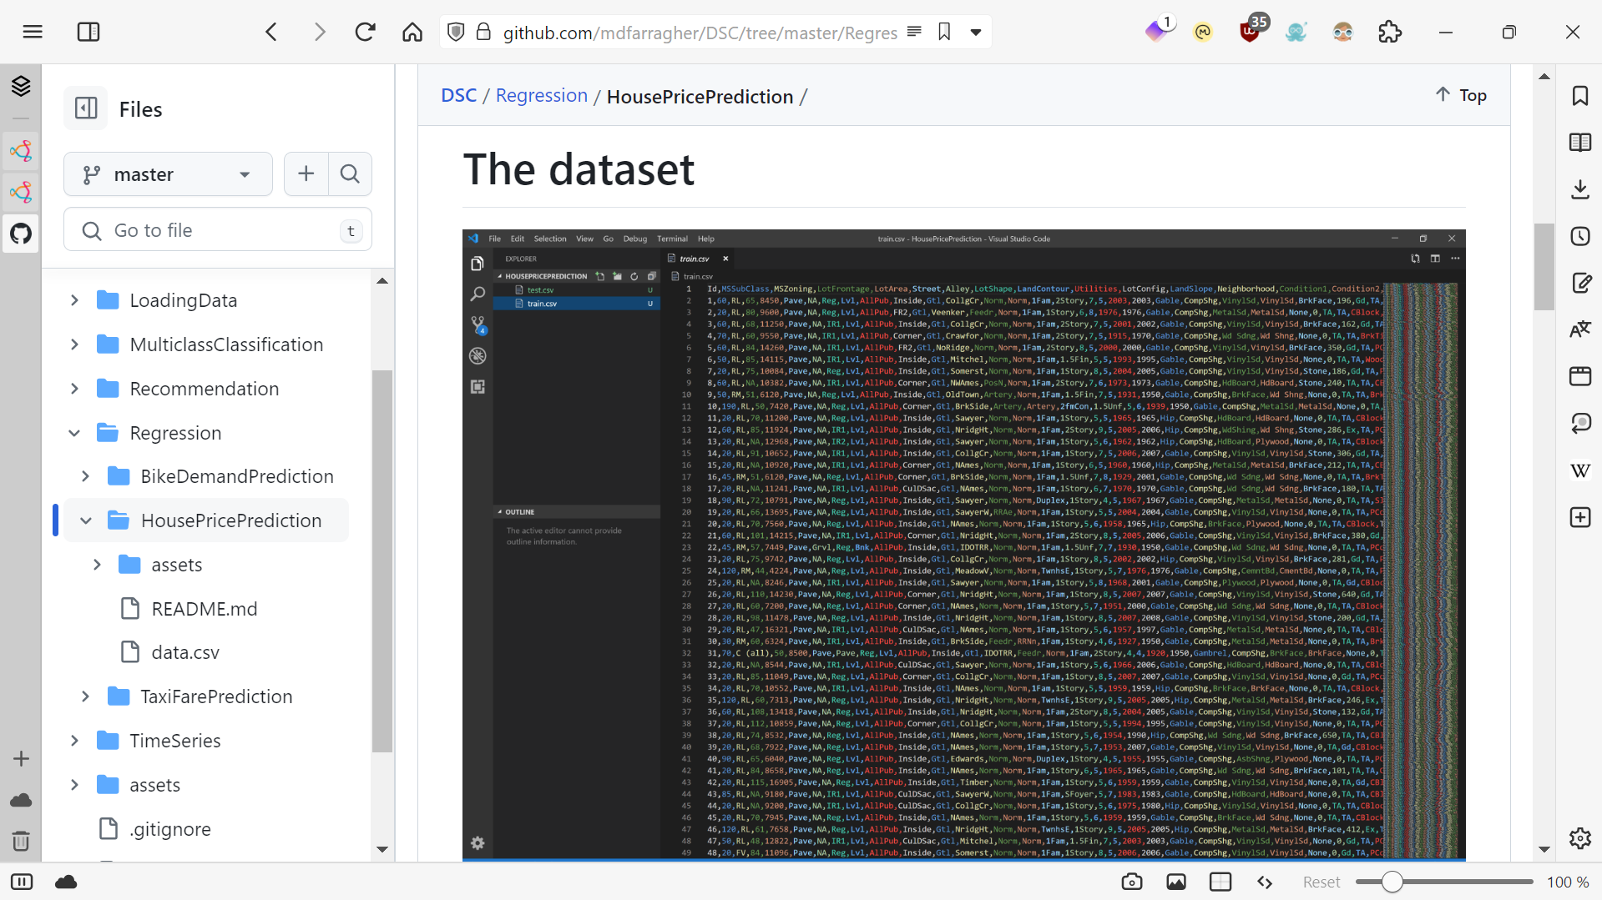Open the uBlock Origin extension
1602x900 pixels.
coord(1250,32)
